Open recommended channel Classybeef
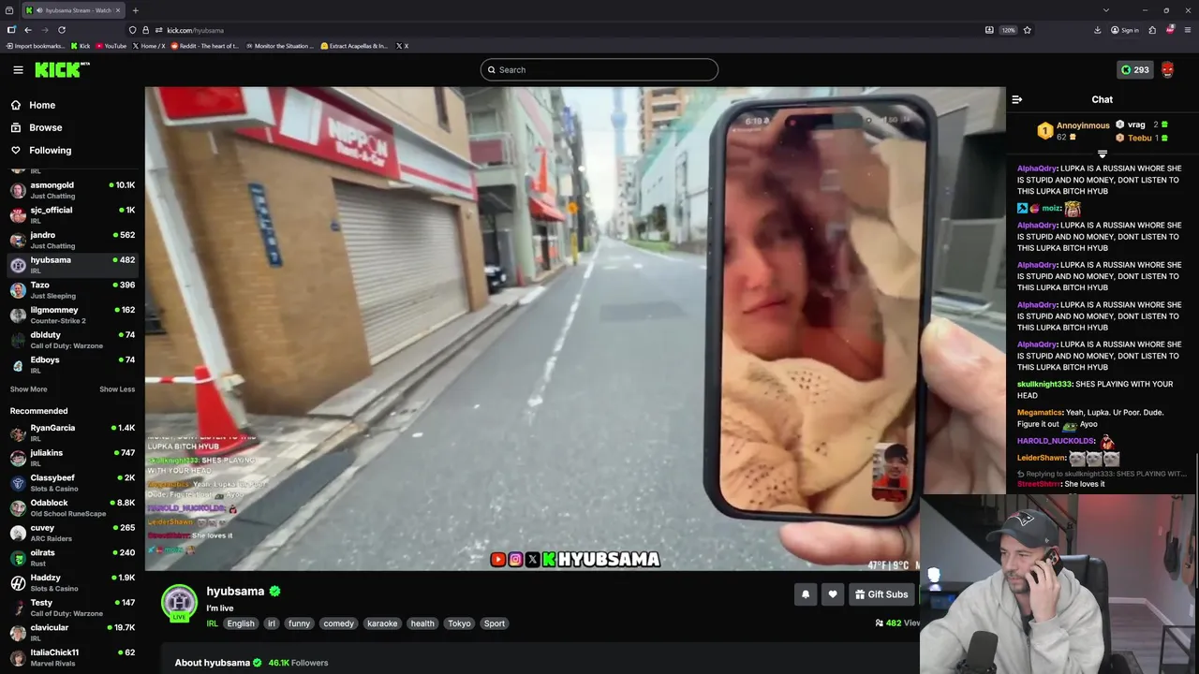Image resolution: width=1199 pixels, height=674 pixels. (x=72, y=483)
